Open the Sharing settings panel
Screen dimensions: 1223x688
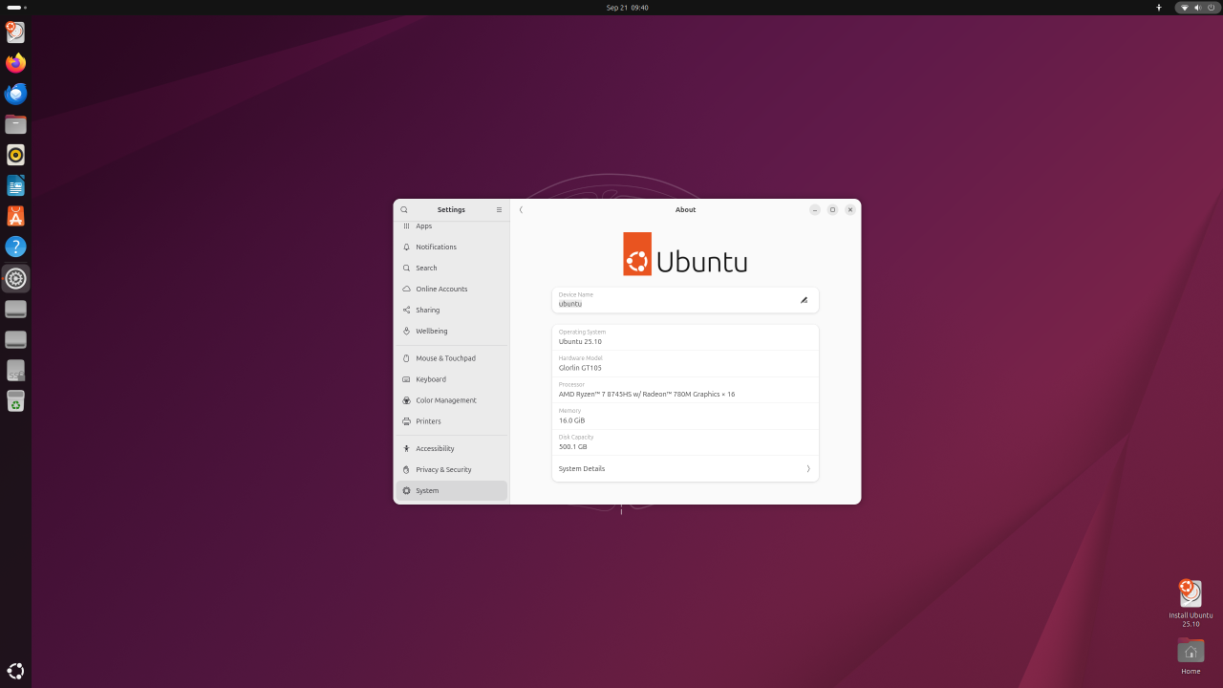[x=452, y=311]
